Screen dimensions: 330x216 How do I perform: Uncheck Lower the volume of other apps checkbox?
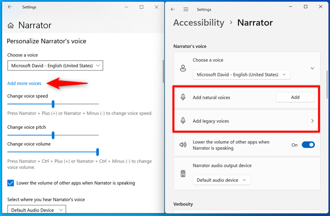point(11,183)
